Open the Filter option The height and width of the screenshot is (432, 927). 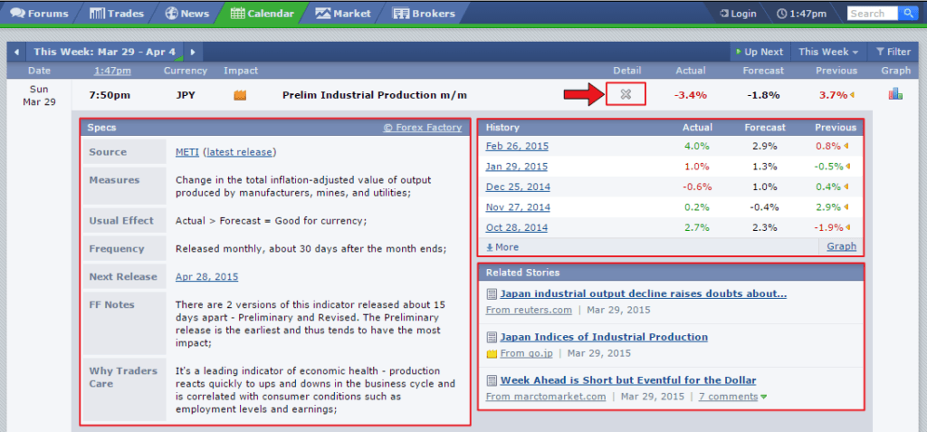pos(893,53)
